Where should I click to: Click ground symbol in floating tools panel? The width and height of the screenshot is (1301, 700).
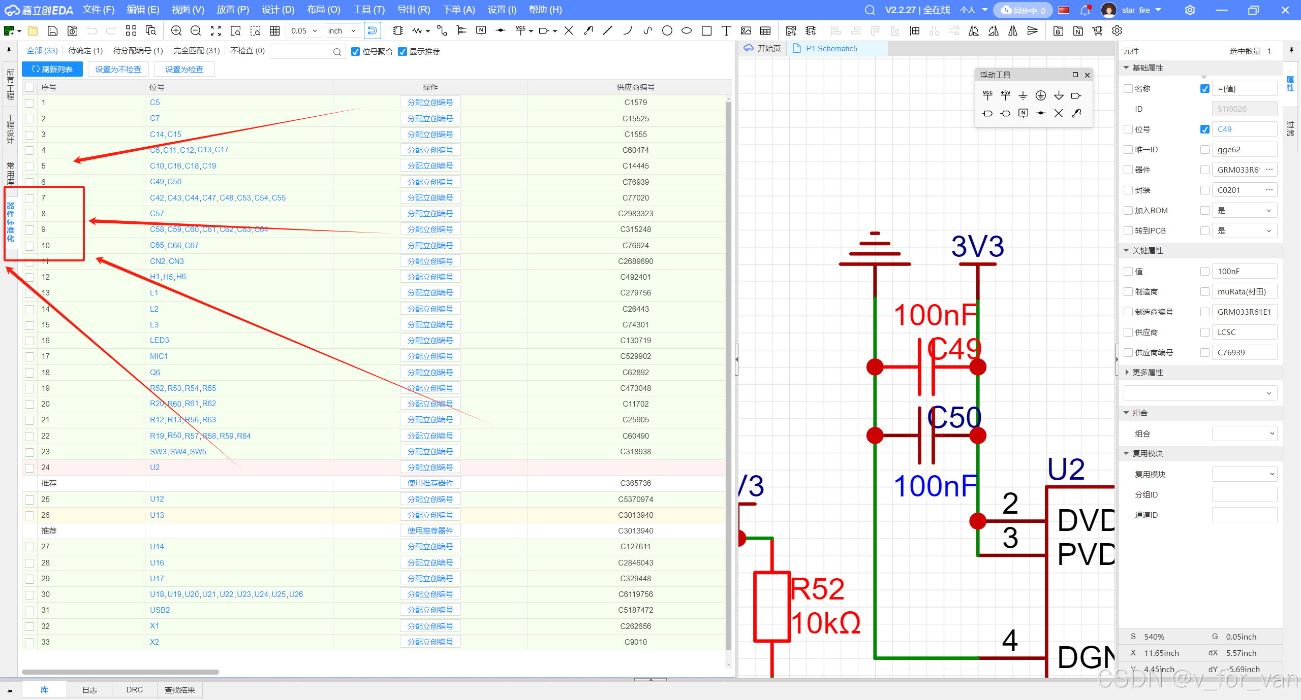pyautogui.click(x=1023, y=95)
